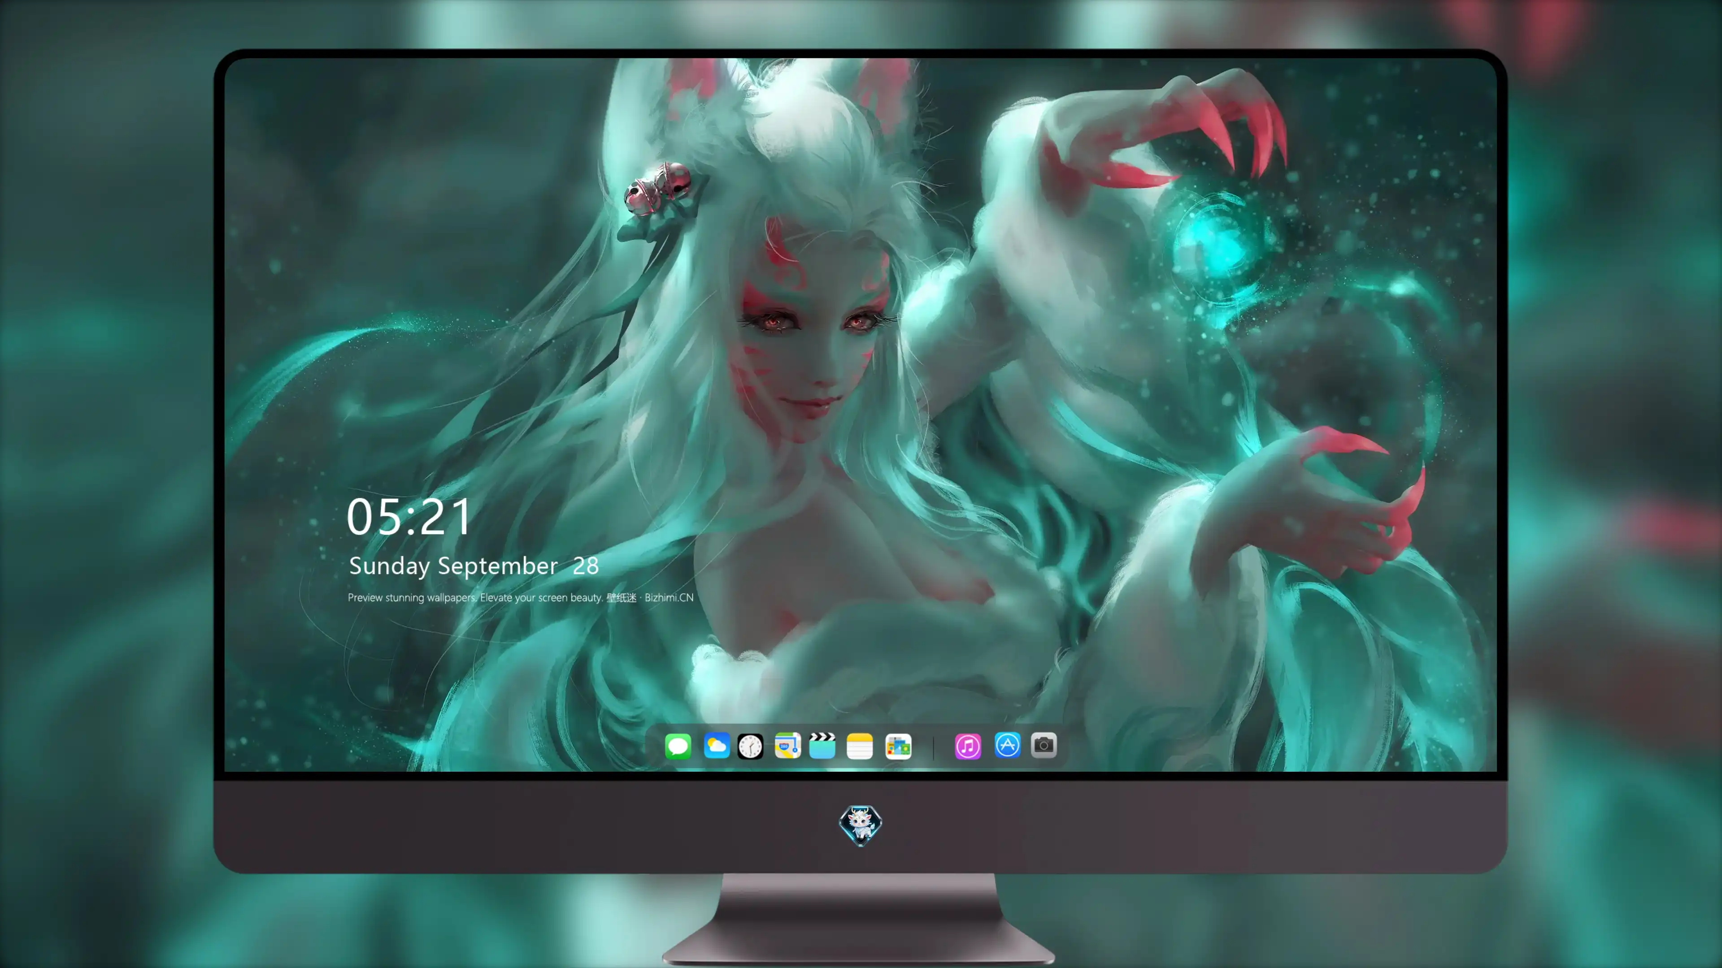Click the dragon mascot logo below the screen

[x=861, y=825]
